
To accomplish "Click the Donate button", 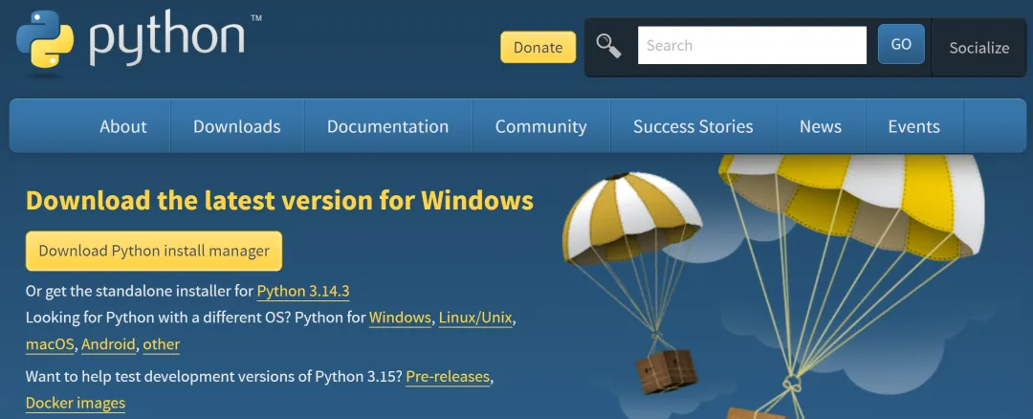I will click(538, 48).
